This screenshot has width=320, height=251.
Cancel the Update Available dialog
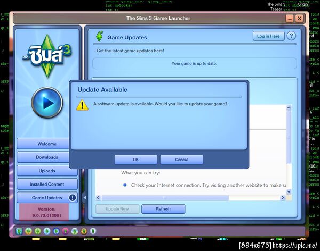click(x=181, y=160)
